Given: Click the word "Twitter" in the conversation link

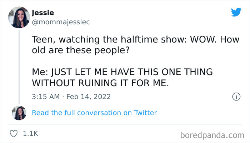Looking at the screenshot, I should tap(145, 113).
